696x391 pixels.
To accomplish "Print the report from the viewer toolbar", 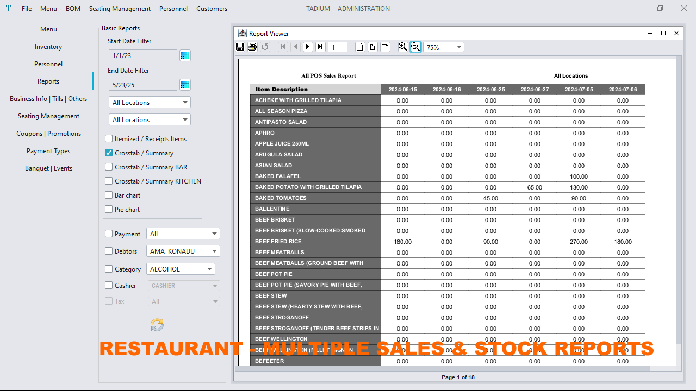I will click(x=252, y=47).
